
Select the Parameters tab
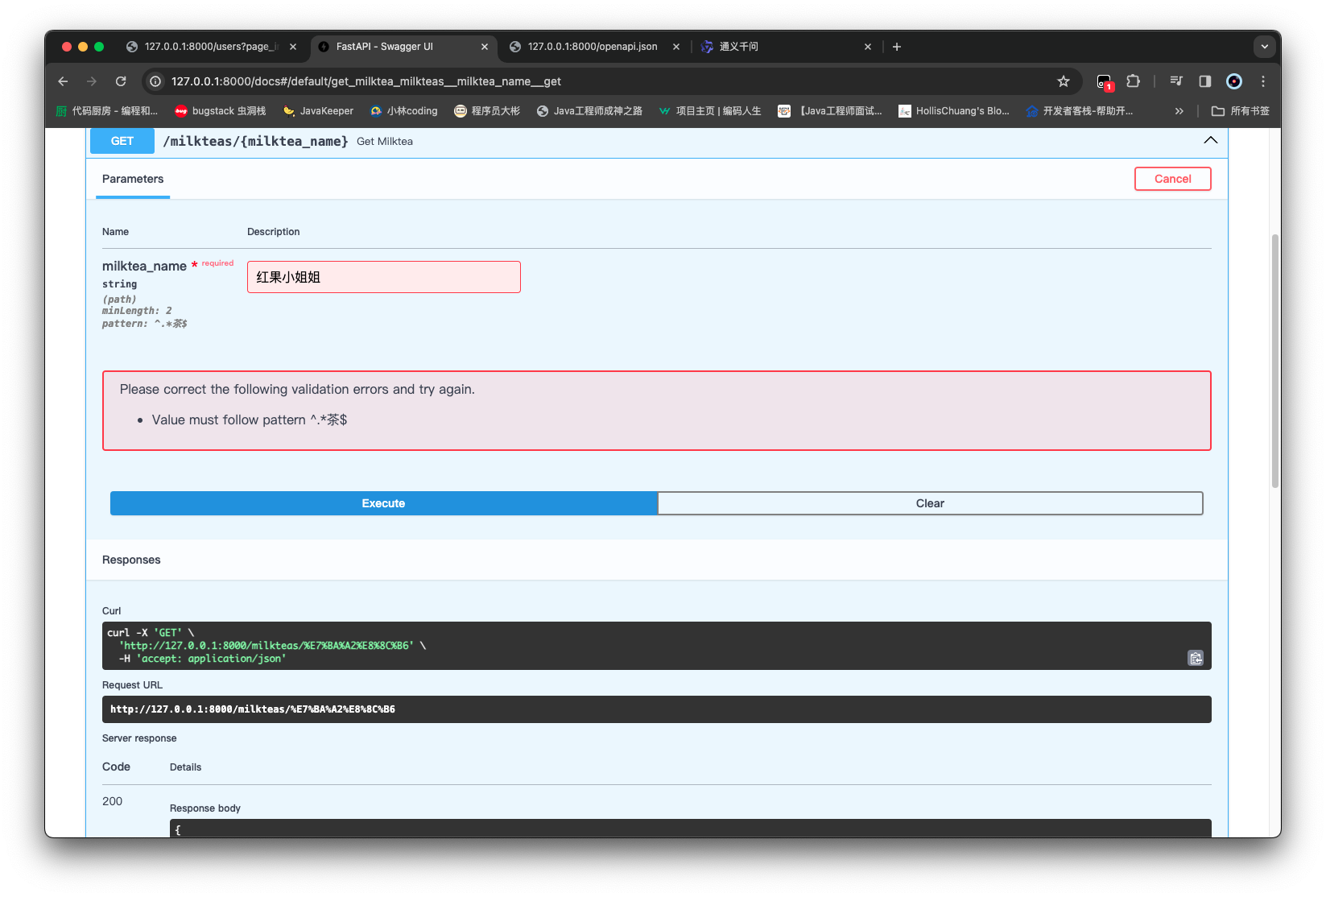[x=133, y=179]
